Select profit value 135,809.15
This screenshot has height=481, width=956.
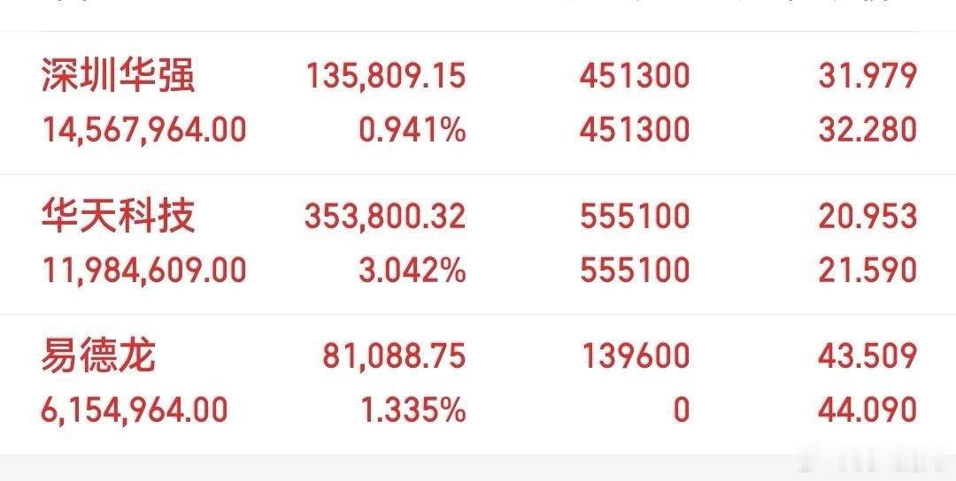385,77
